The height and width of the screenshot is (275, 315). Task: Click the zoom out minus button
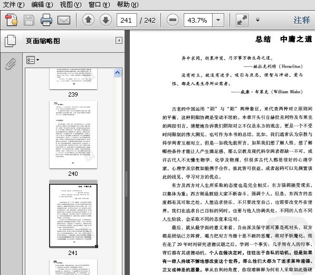click(173, 20)
